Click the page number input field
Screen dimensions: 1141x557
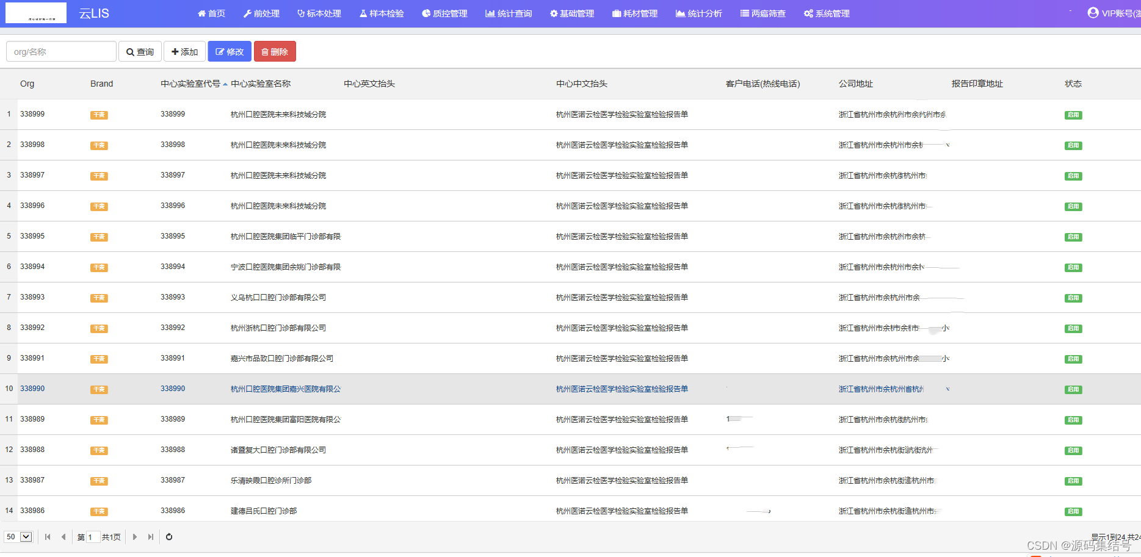pyautogui.click(x=93, y=537)
